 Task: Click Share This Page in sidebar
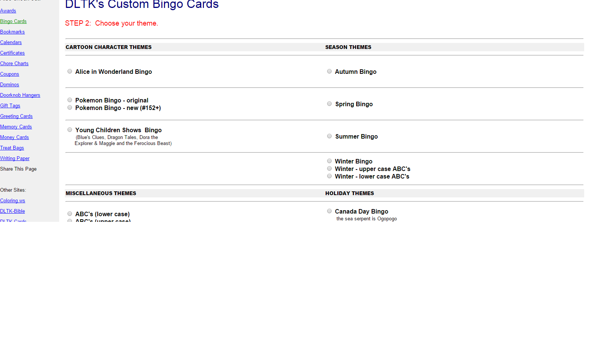point(18,169)
